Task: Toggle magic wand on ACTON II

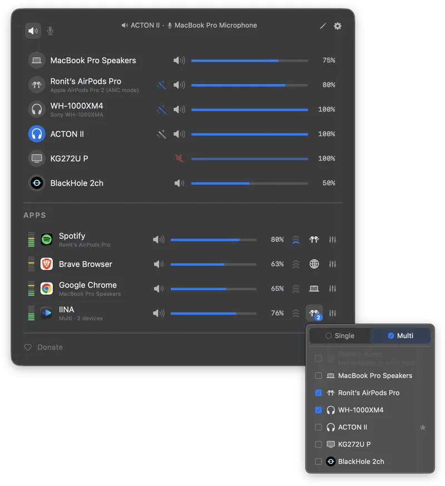Action: tap(161, 134)
